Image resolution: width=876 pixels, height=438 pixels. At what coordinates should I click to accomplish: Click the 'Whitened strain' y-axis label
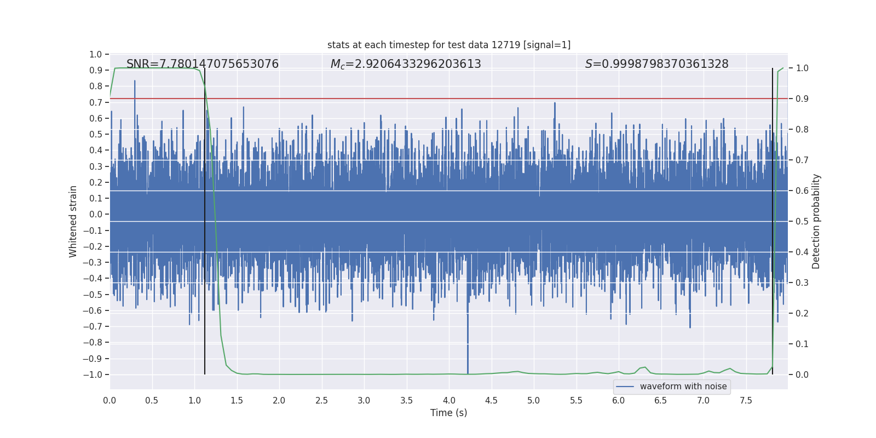pos(73,221)
